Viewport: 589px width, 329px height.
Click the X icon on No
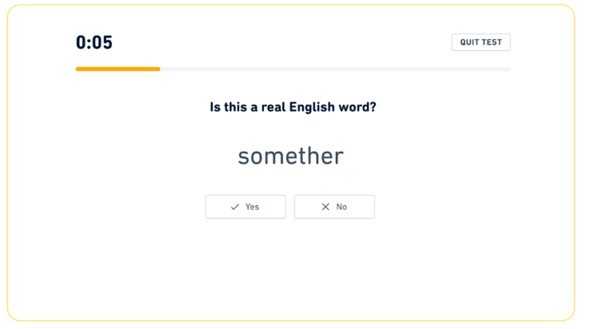pos(326,207)
